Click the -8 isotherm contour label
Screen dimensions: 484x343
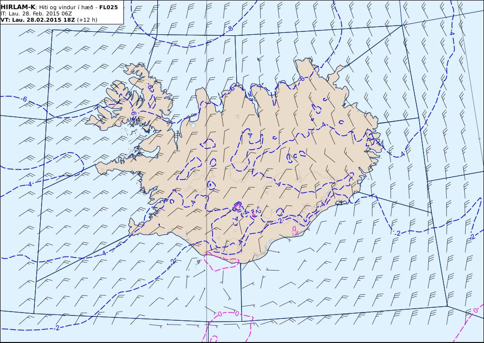pos(230,29)
